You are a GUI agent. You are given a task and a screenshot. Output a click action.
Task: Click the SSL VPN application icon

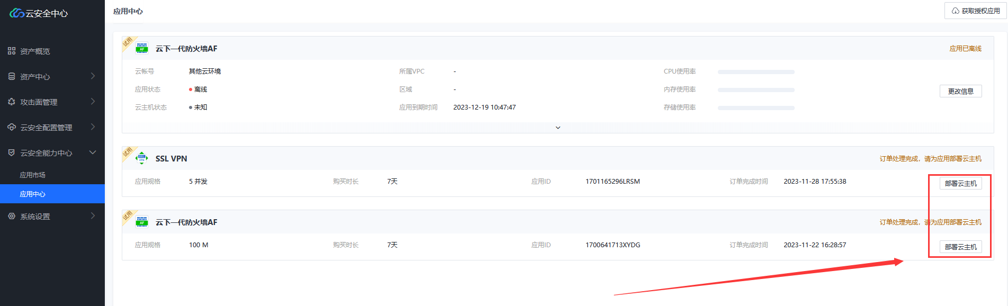coord(142,158)
